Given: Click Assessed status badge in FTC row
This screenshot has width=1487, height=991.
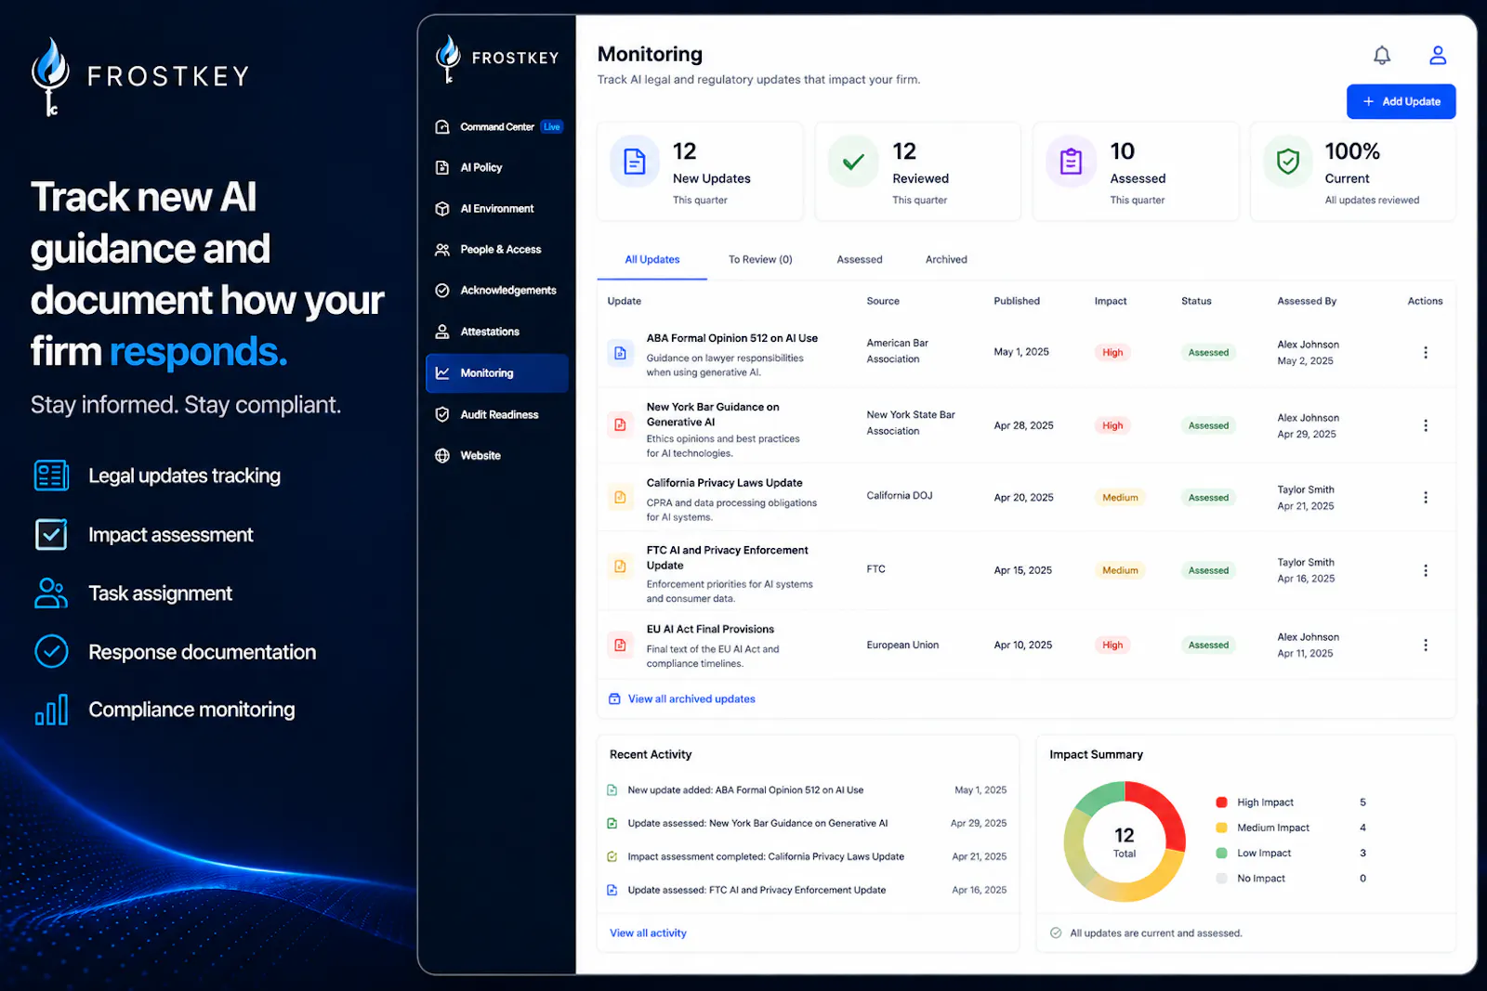Looking at the screenshot, I should [x=1208, y=570].
